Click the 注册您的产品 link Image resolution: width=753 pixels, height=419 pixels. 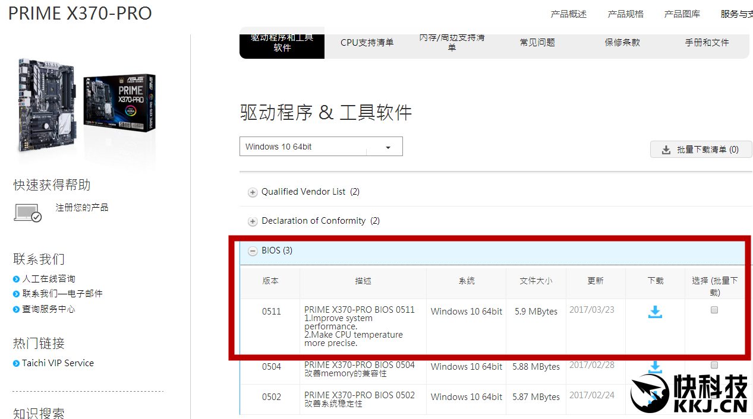pos(82,208)
